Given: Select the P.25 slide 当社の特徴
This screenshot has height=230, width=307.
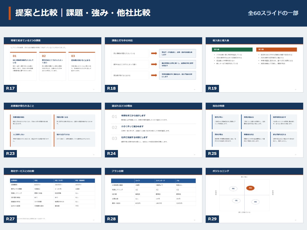Looking at the screenshot, I should coord(254,130).
